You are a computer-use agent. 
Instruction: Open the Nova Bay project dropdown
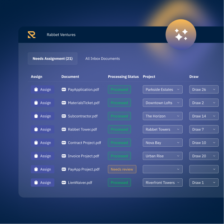163,143
